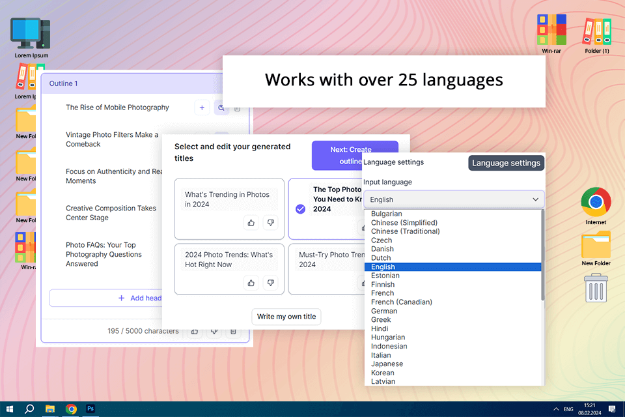Uncheck the selected 'The Top Photo' title checkmark
This screenshot has height=417, width=625.
tap(300, 209)
